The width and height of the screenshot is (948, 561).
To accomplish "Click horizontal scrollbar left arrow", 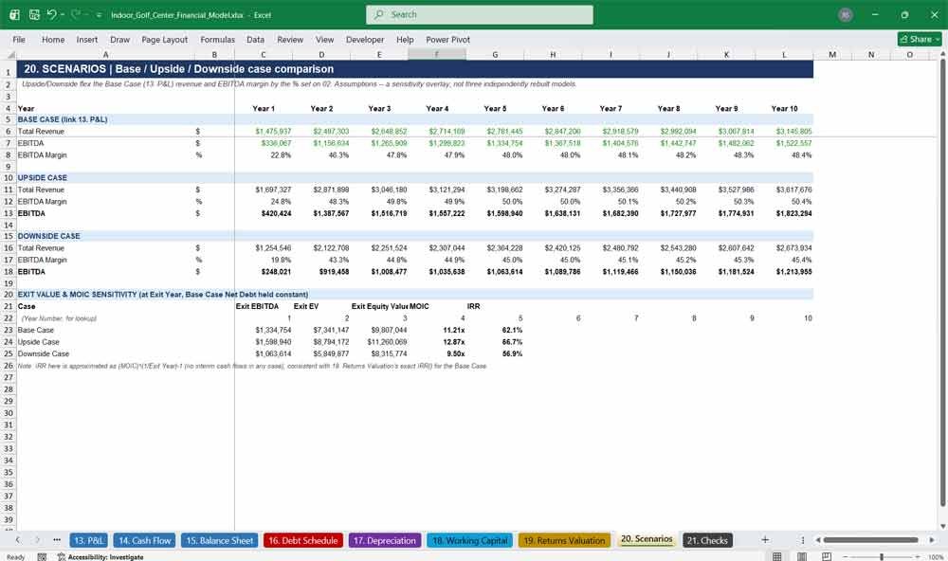I will pyautogui.click(x=818, y=540).
